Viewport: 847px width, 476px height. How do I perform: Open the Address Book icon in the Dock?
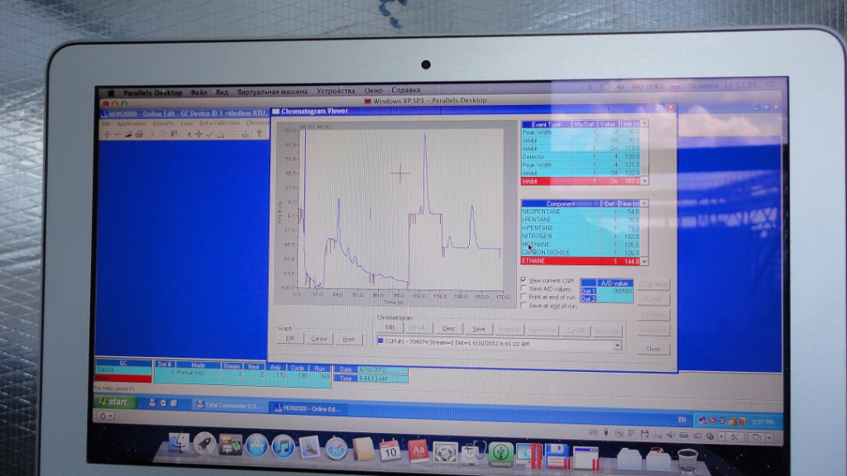362,450
